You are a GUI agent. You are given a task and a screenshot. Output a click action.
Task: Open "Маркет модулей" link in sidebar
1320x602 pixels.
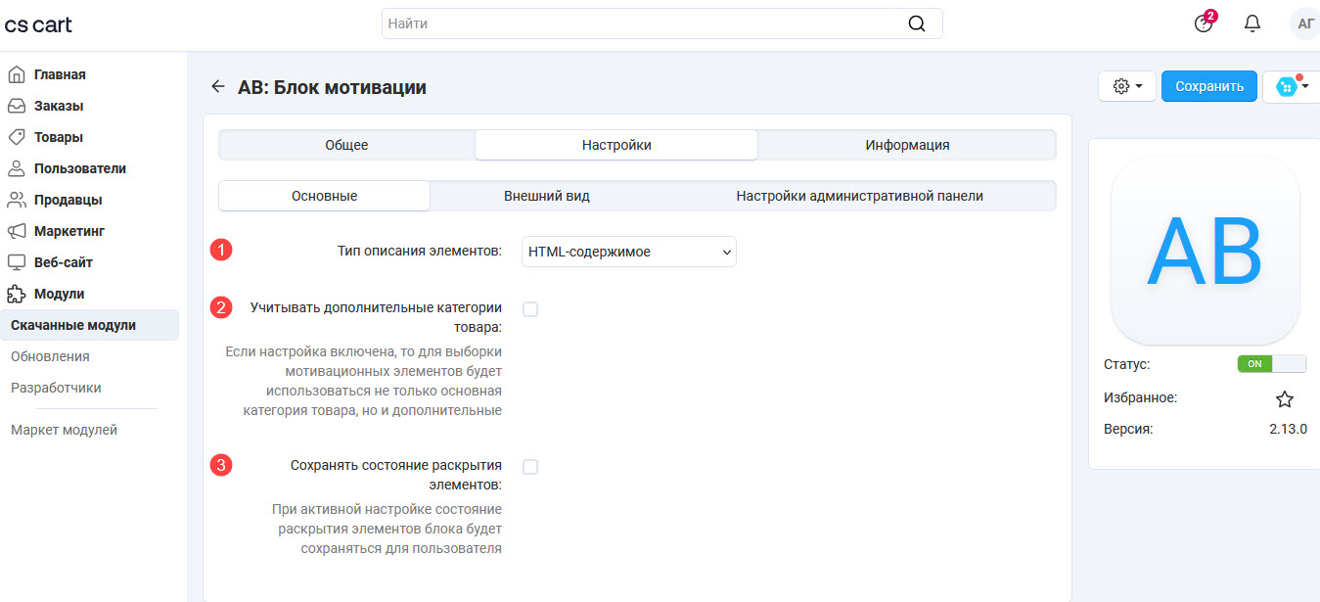coord(64,430)
